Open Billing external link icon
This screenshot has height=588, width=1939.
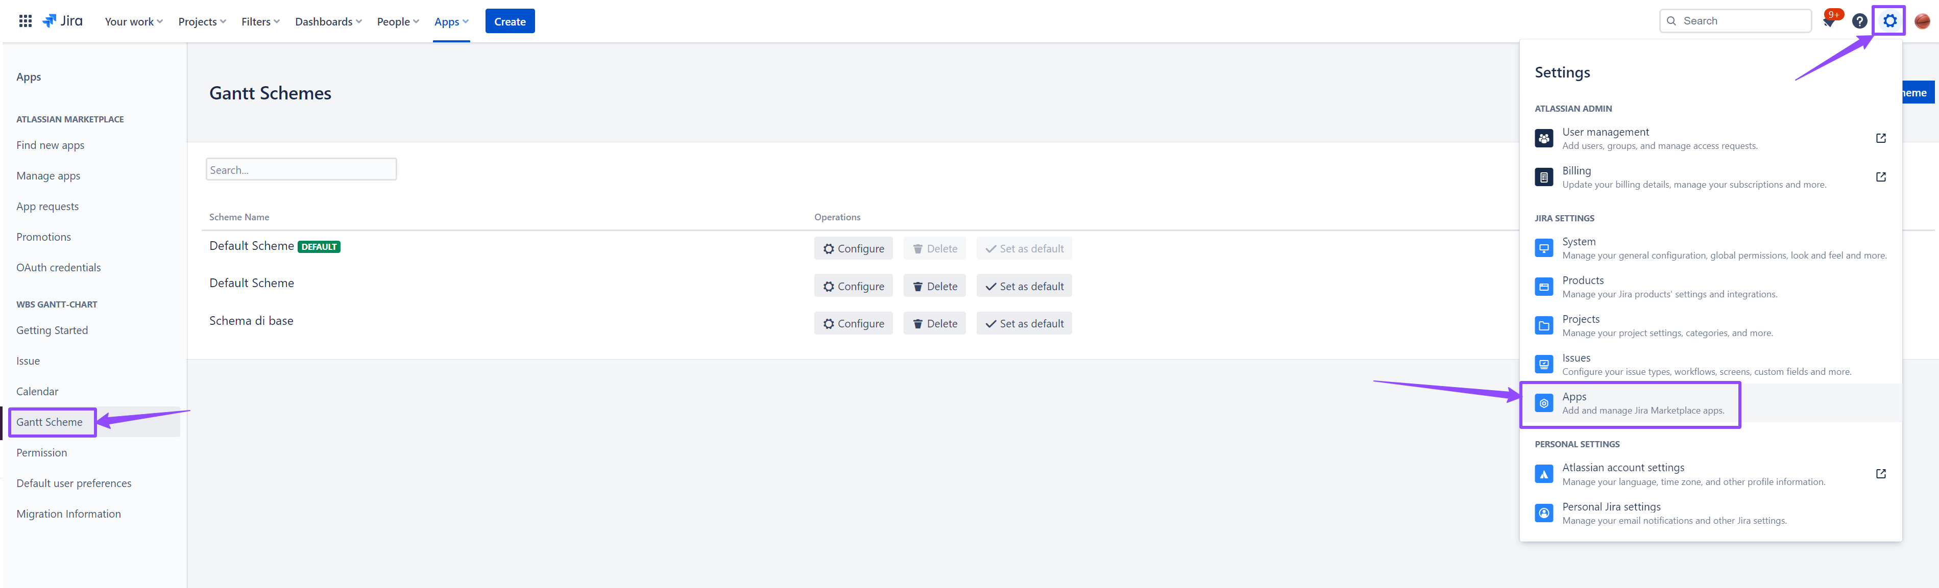[1880, 177]
